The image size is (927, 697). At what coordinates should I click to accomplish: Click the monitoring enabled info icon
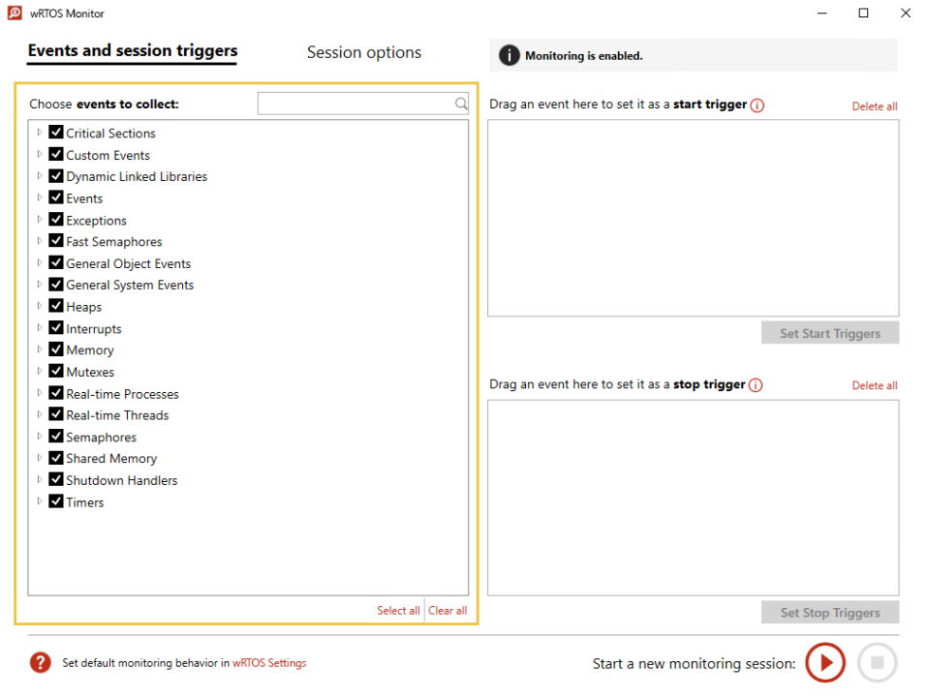pos(509,55)
